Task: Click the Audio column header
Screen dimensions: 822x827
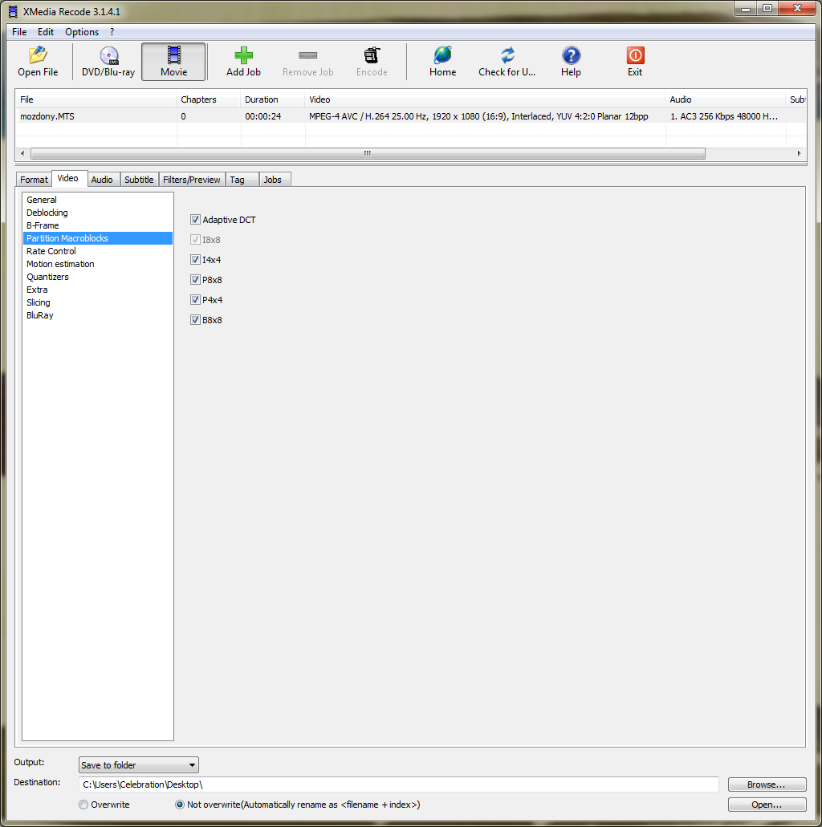Action: coord(726,99)
